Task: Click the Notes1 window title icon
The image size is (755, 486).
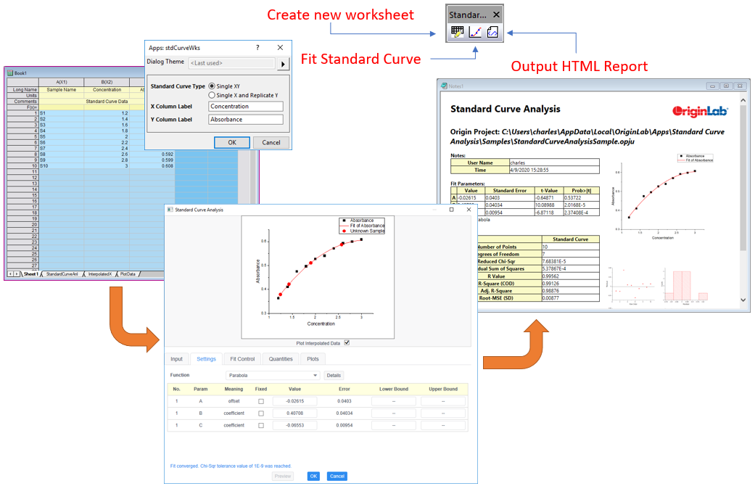Action: [x=445, y=86]
